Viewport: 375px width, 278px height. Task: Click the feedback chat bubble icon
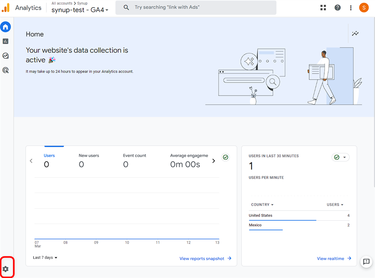click(366, 262)
